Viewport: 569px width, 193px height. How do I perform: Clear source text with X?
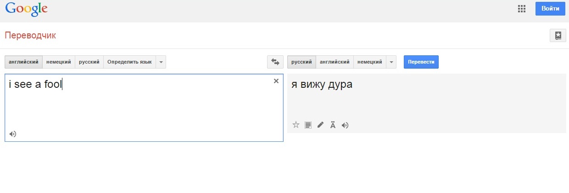click(276, 81)
